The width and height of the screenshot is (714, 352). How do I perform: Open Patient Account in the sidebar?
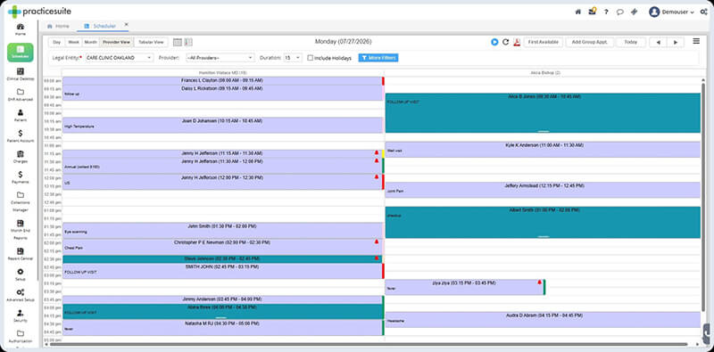(x=20, y=136)
